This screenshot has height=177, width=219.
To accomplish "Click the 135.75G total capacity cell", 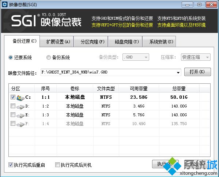I will (x=179, y=124).
